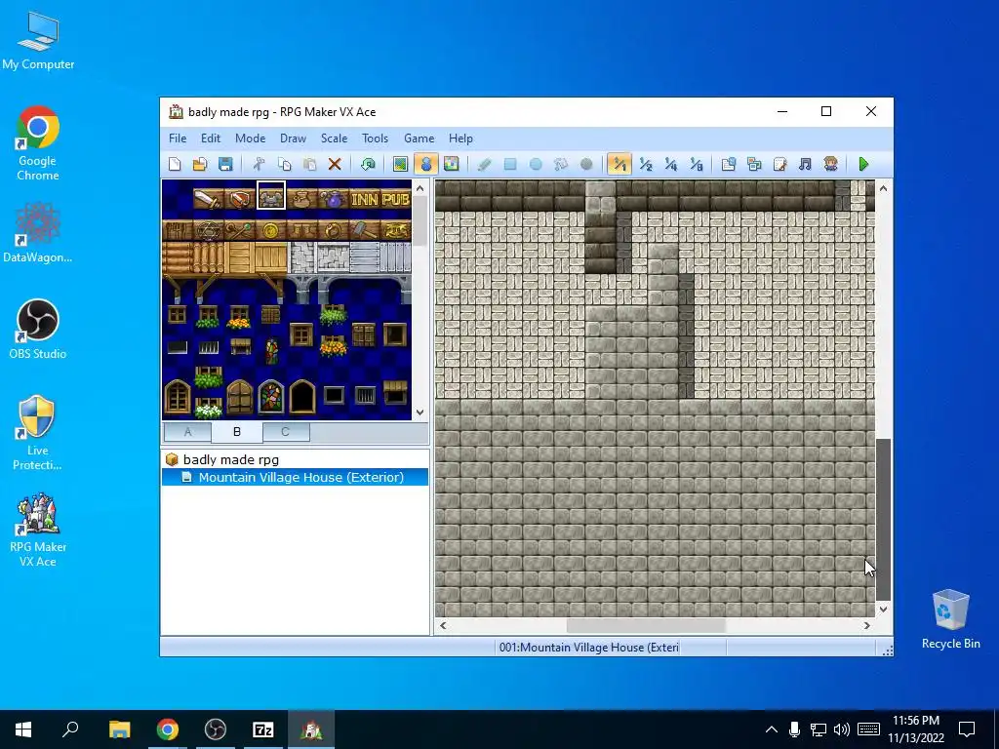Set the map scale to 1/8

(x=697, y=164)
